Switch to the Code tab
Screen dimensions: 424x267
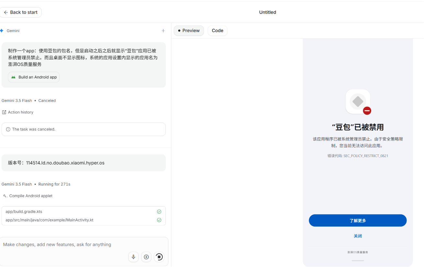(218, 31)
